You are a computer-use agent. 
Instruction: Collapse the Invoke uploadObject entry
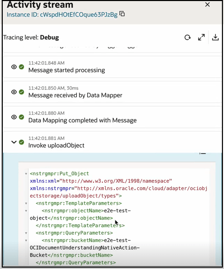[14, 142]
